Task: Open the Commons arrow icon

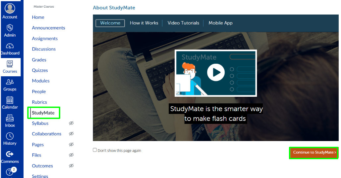Action: pos(10,154)
